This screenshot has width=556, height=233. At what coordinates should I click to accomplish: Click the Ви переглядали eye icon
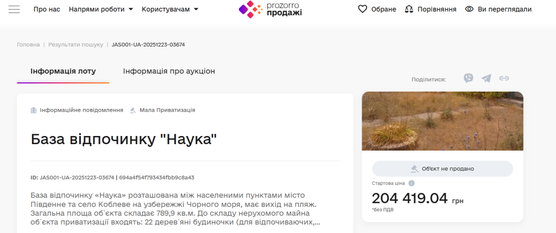tap(470, 9)
